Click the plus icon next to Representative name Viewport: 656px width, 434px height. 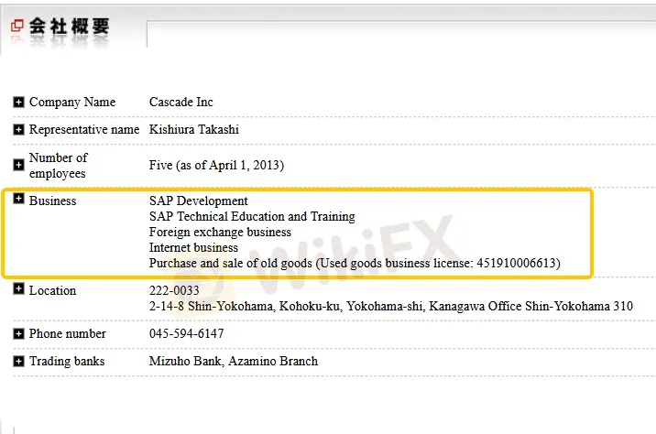(x=19, y=130)
